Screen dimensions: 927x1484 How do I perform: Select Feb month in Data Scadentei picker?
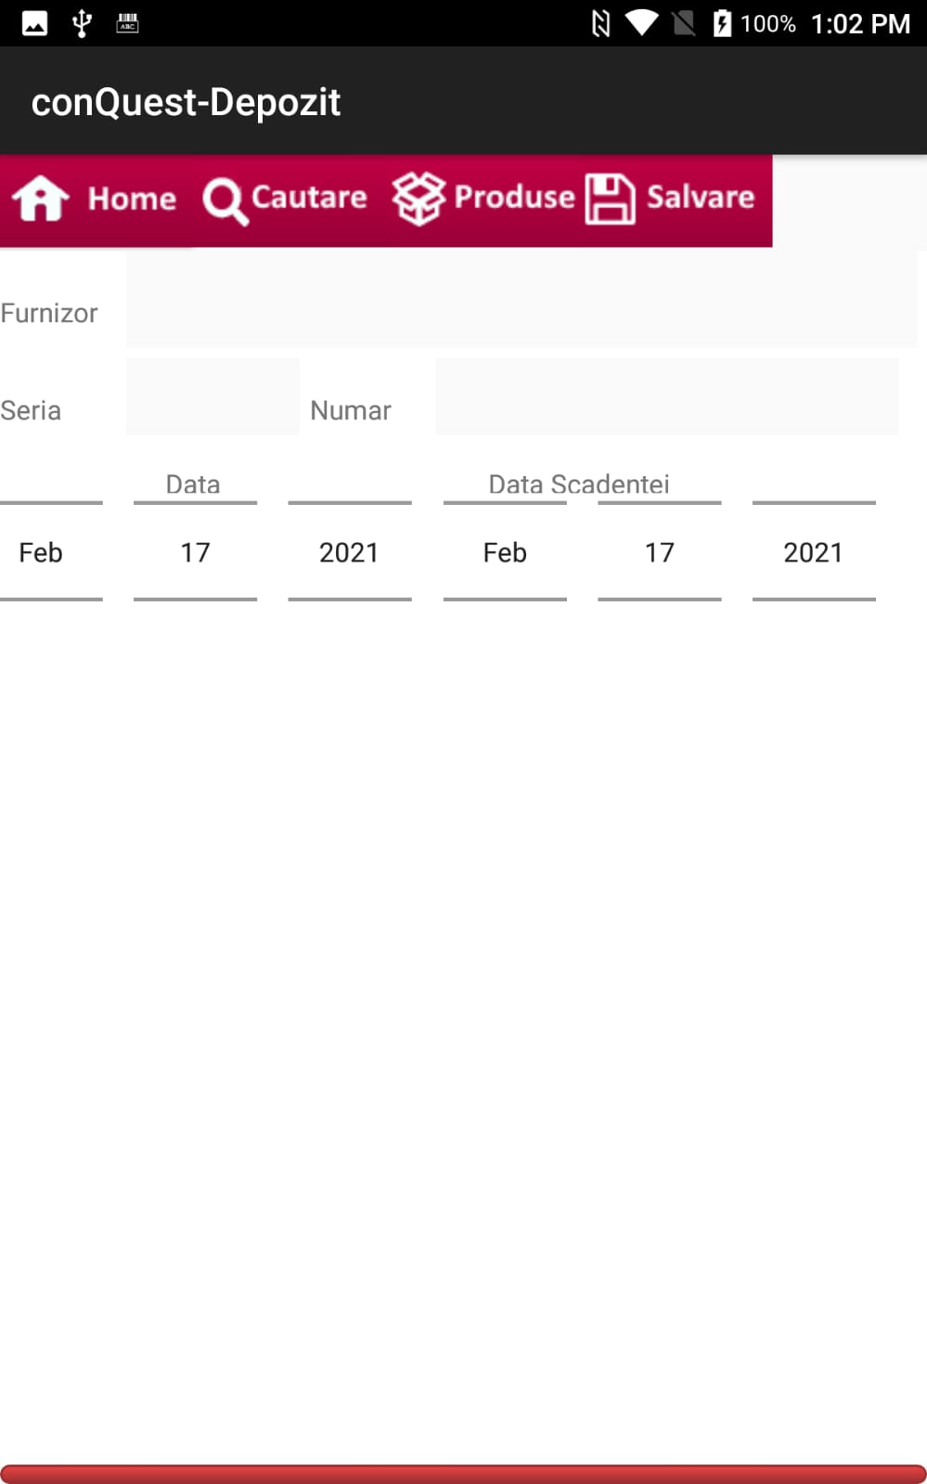tap(505, 552)
